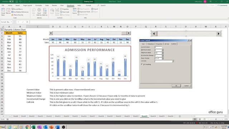Click the Comments button
The height and width of the screenshot is (129, 229).
222,5
